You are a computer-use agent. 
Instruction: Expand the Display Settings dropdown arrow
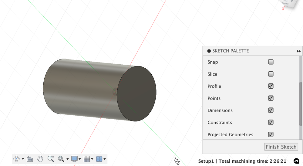pyautogui.click(x=79, y=159)
